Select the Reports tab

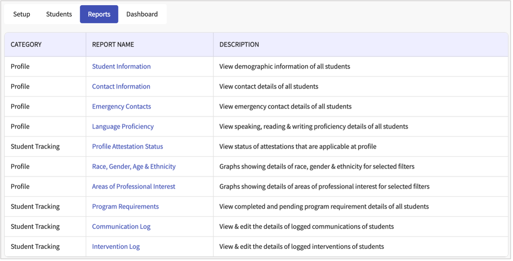pos(99,14)
